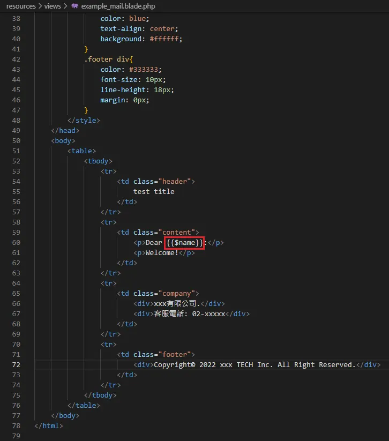The image size is (389, 441).
Task: Click 'xxx有限公司.' text
Action: pos(177,303)
